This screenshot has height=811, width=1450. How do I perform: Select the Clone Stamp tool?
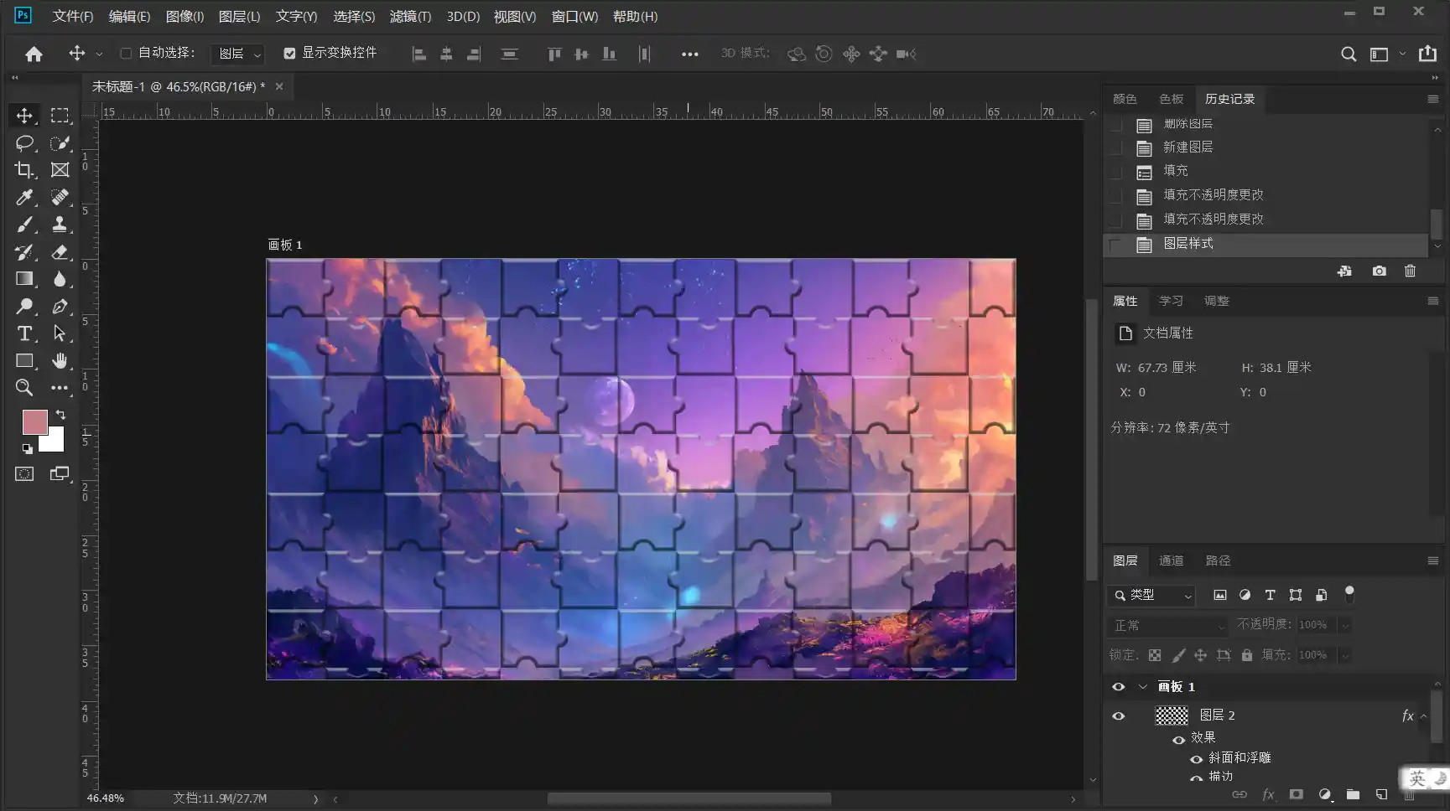60,225
